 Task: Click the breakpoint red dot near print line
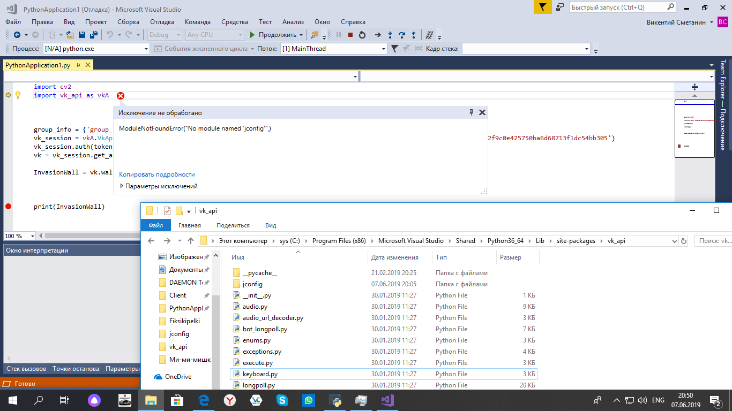coord(8,207)
